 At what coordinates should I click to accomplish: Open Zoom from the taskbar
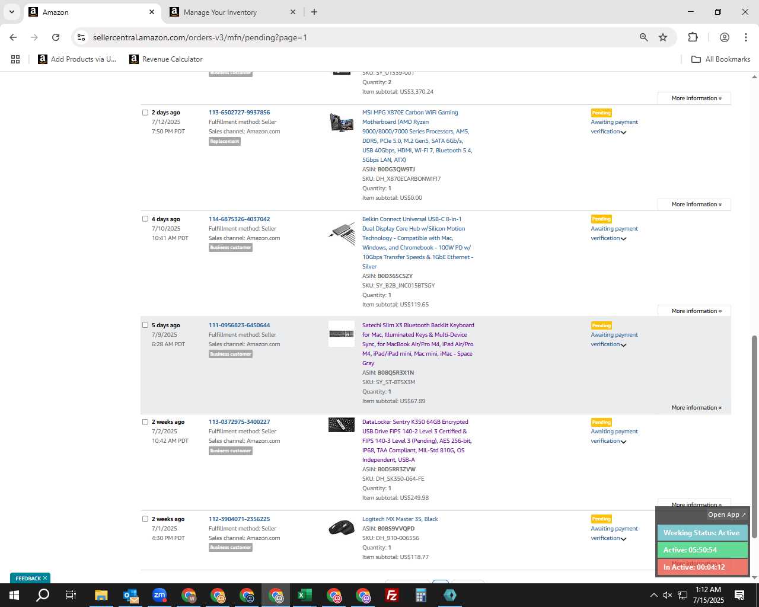point(160,595)
